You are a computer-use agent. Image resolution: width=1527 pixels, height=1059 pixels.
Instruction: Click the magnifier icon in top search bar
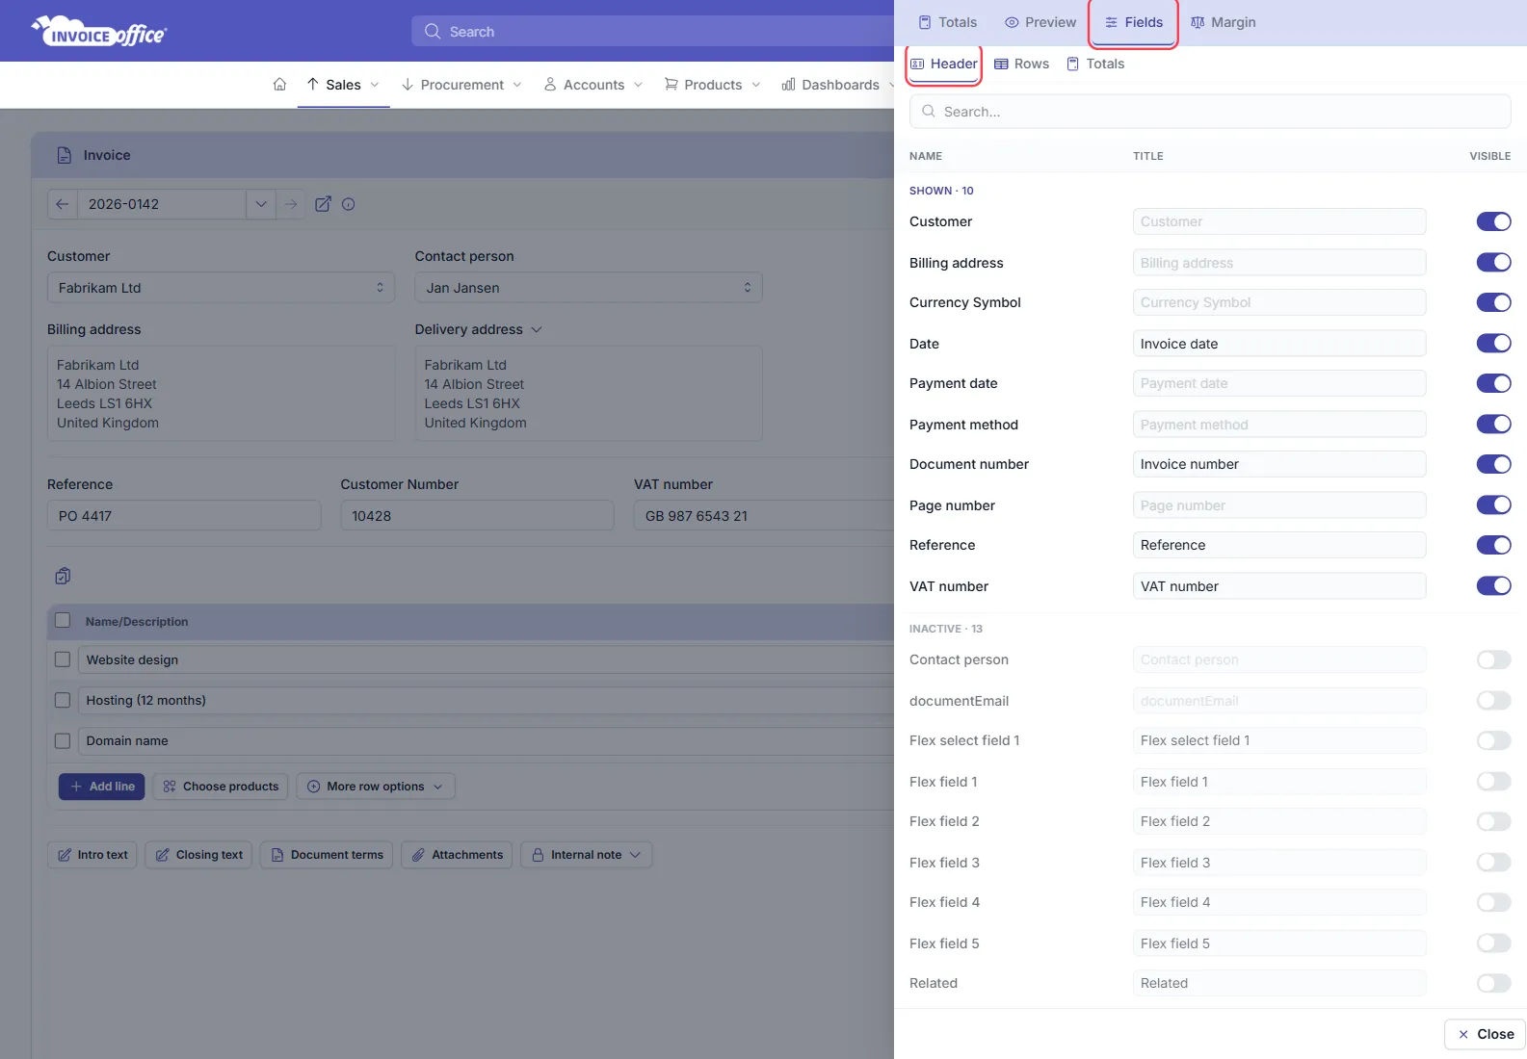tap(433, 31)
